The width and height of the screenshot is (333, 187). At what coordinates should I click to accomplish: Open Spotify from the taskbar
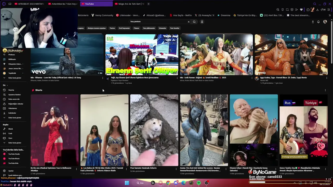(x=199, y=183)
